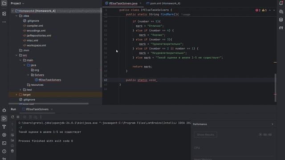Expand the test folder

point(20,90)
